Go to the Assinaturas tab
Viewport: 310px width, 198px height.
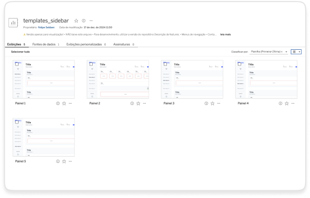click(121, 44)
